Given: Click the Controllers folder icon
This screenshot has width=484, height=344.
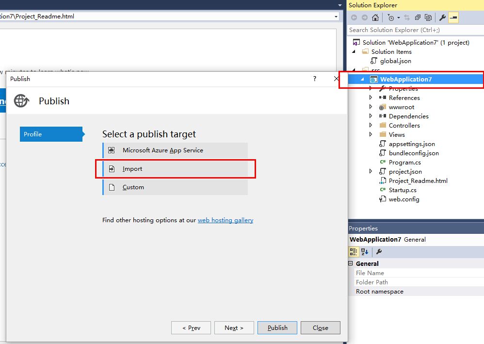Looking at the screenshot, I should 383,125.
